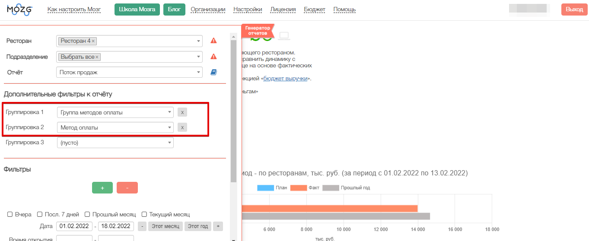Follow the бюджет выручки link
589x241 pixels.
285,79
